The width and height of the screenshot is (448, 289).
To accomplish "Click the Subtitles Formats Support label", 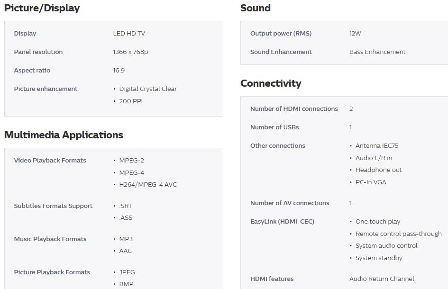I will coord(53,206).
